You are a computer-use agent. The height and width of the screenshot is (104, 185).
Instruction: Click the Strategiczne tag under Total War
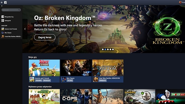pos(103,80)
